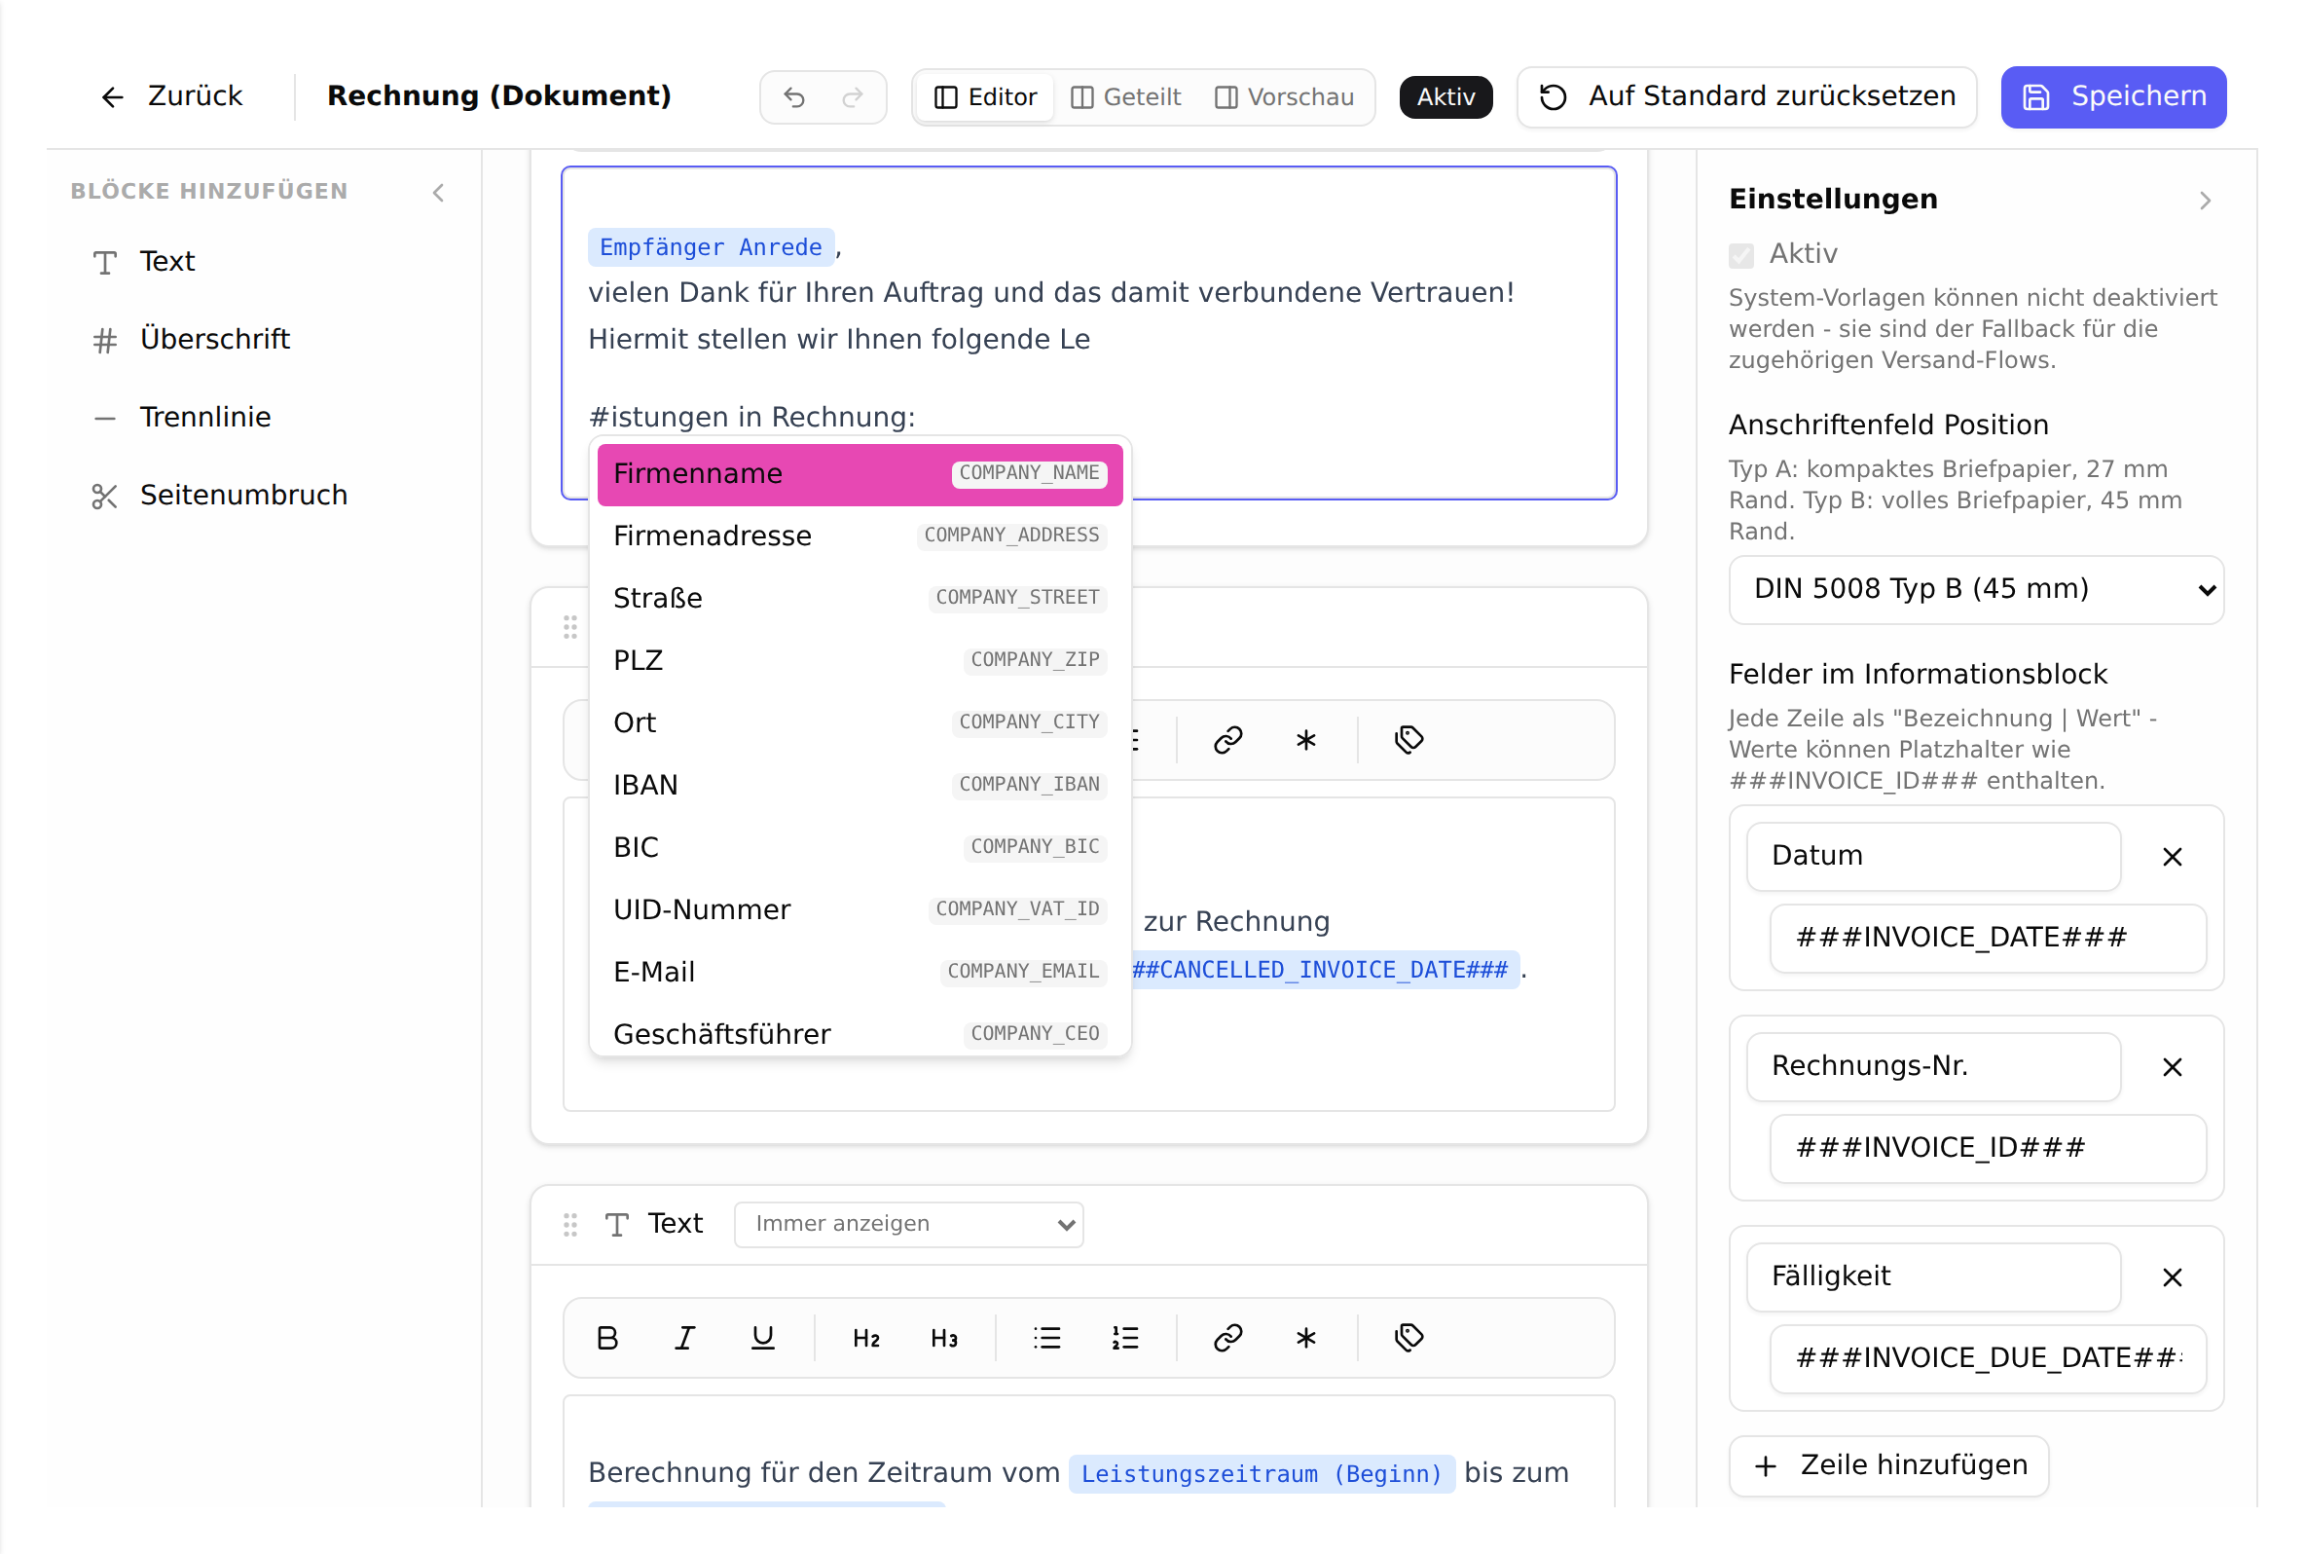Toggle underline in the lower text toolbar

[762, 1338]
